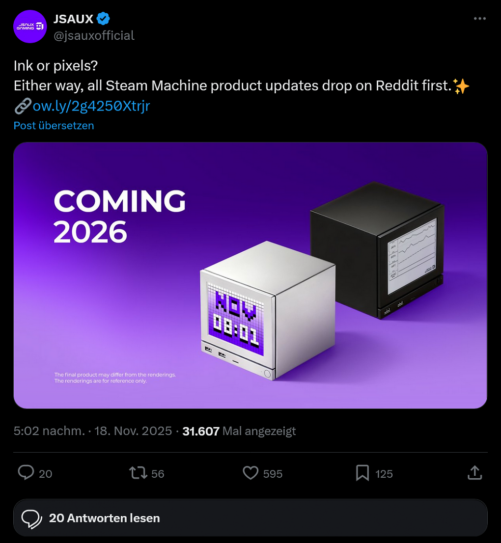Open the ow.ly/2g4250Xtrjr link
The image size is (501, 543).
pyautogui.click(x=91, y=106)
